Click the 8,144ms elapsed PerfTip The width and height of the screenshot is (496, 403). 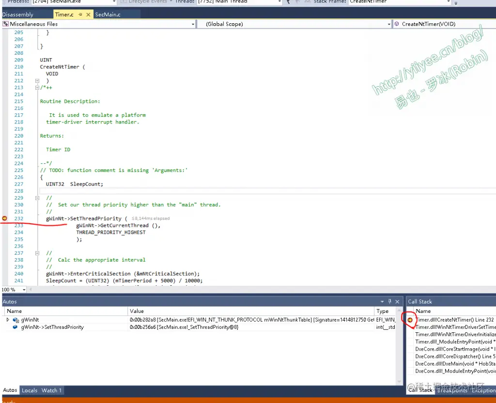pyautogui.click(x=151, y=218)
